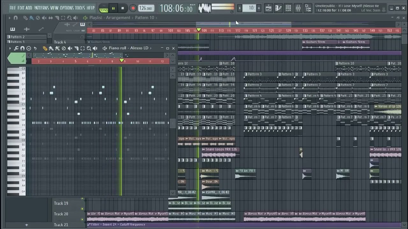
Task: Select Piano roll paint drum tool
Action: tap(57, 48)
